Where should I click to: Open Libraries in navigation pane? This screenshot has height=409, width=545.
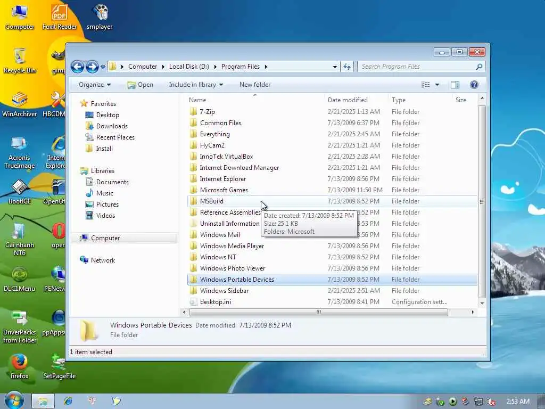[103, 171]
